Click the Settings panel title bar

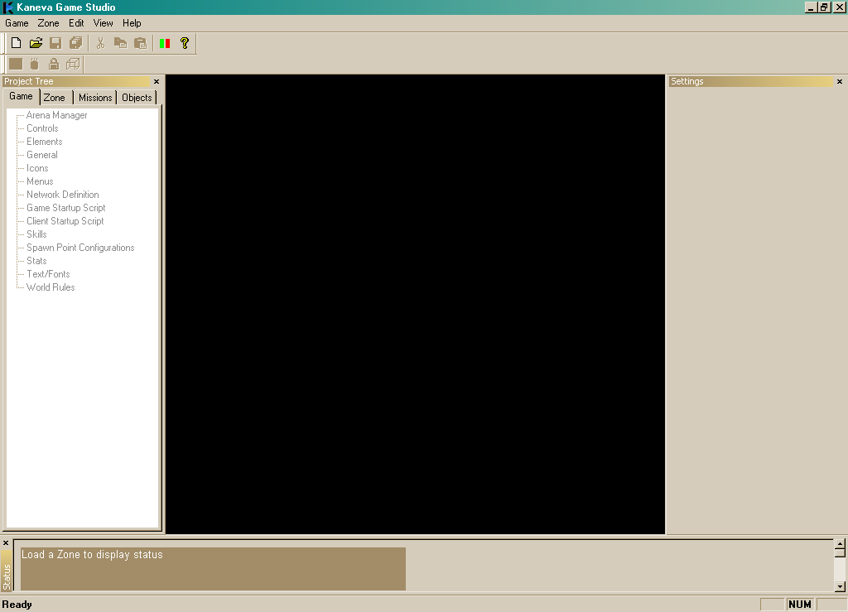pyautogui.click(x=750, y=82)
